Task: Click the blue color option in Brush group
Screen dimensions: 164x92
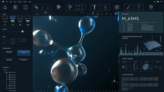Action: [139, 6]
